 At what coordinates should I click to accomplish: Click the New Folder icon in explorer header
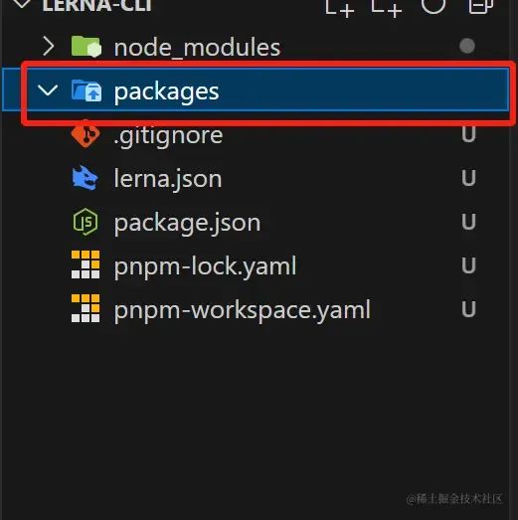pyautogui.click(x=387, y=7)
